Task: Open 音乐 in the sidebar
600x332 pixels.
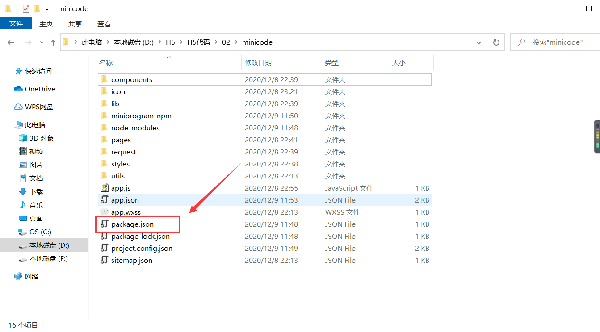Action: (36, 205)
